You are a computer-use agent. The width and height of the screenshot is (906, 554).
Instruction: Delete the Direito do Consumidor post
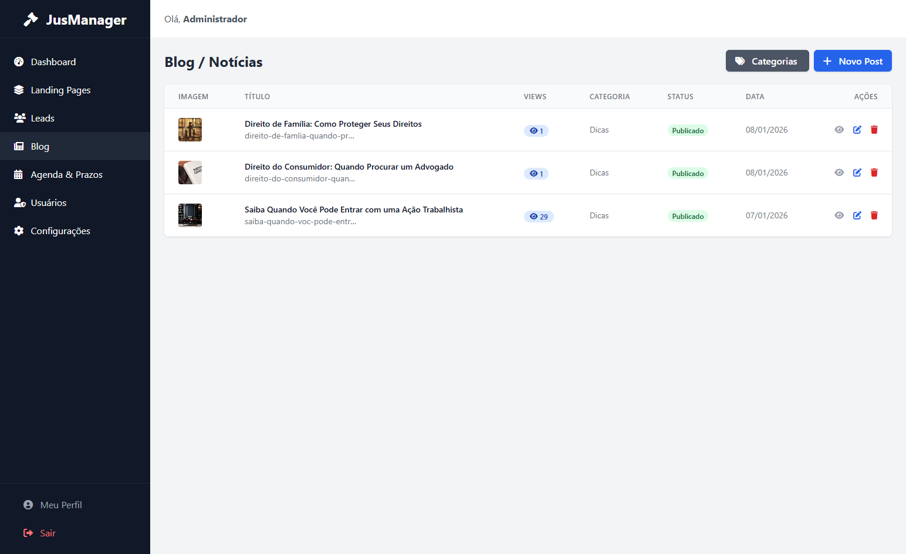[x=874, y=173]
